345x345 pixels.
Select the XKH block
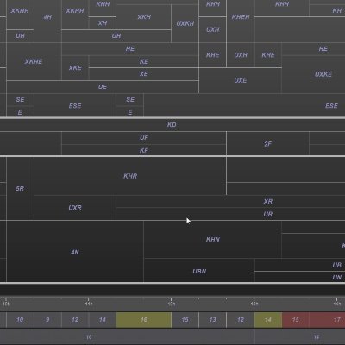[x=144, y=17]
